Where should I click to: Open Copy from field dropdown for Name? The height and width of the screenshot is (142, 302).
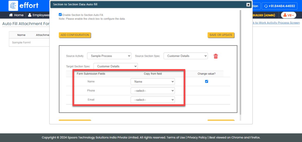[153, 82]
